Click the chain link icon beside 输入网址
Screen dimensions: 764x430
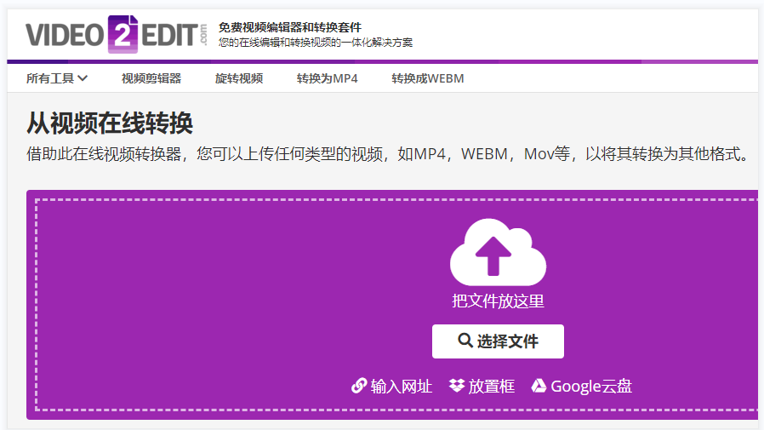point(359,386)
